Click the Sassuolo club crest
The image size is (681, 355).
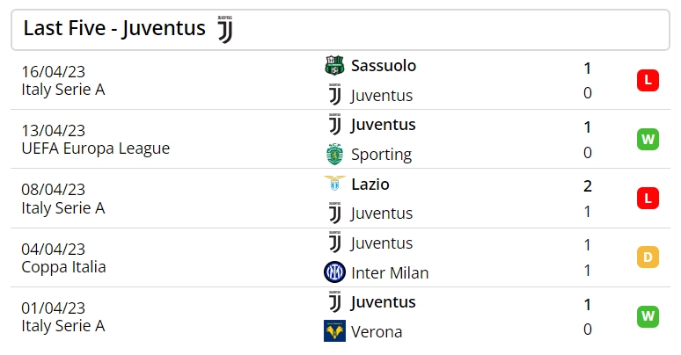334,66
